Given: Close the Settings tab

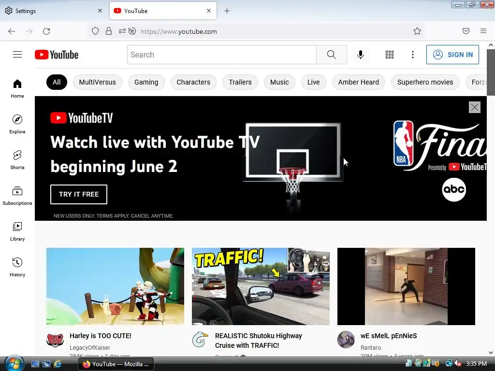Looking at the screenshot, I should 100,11.
